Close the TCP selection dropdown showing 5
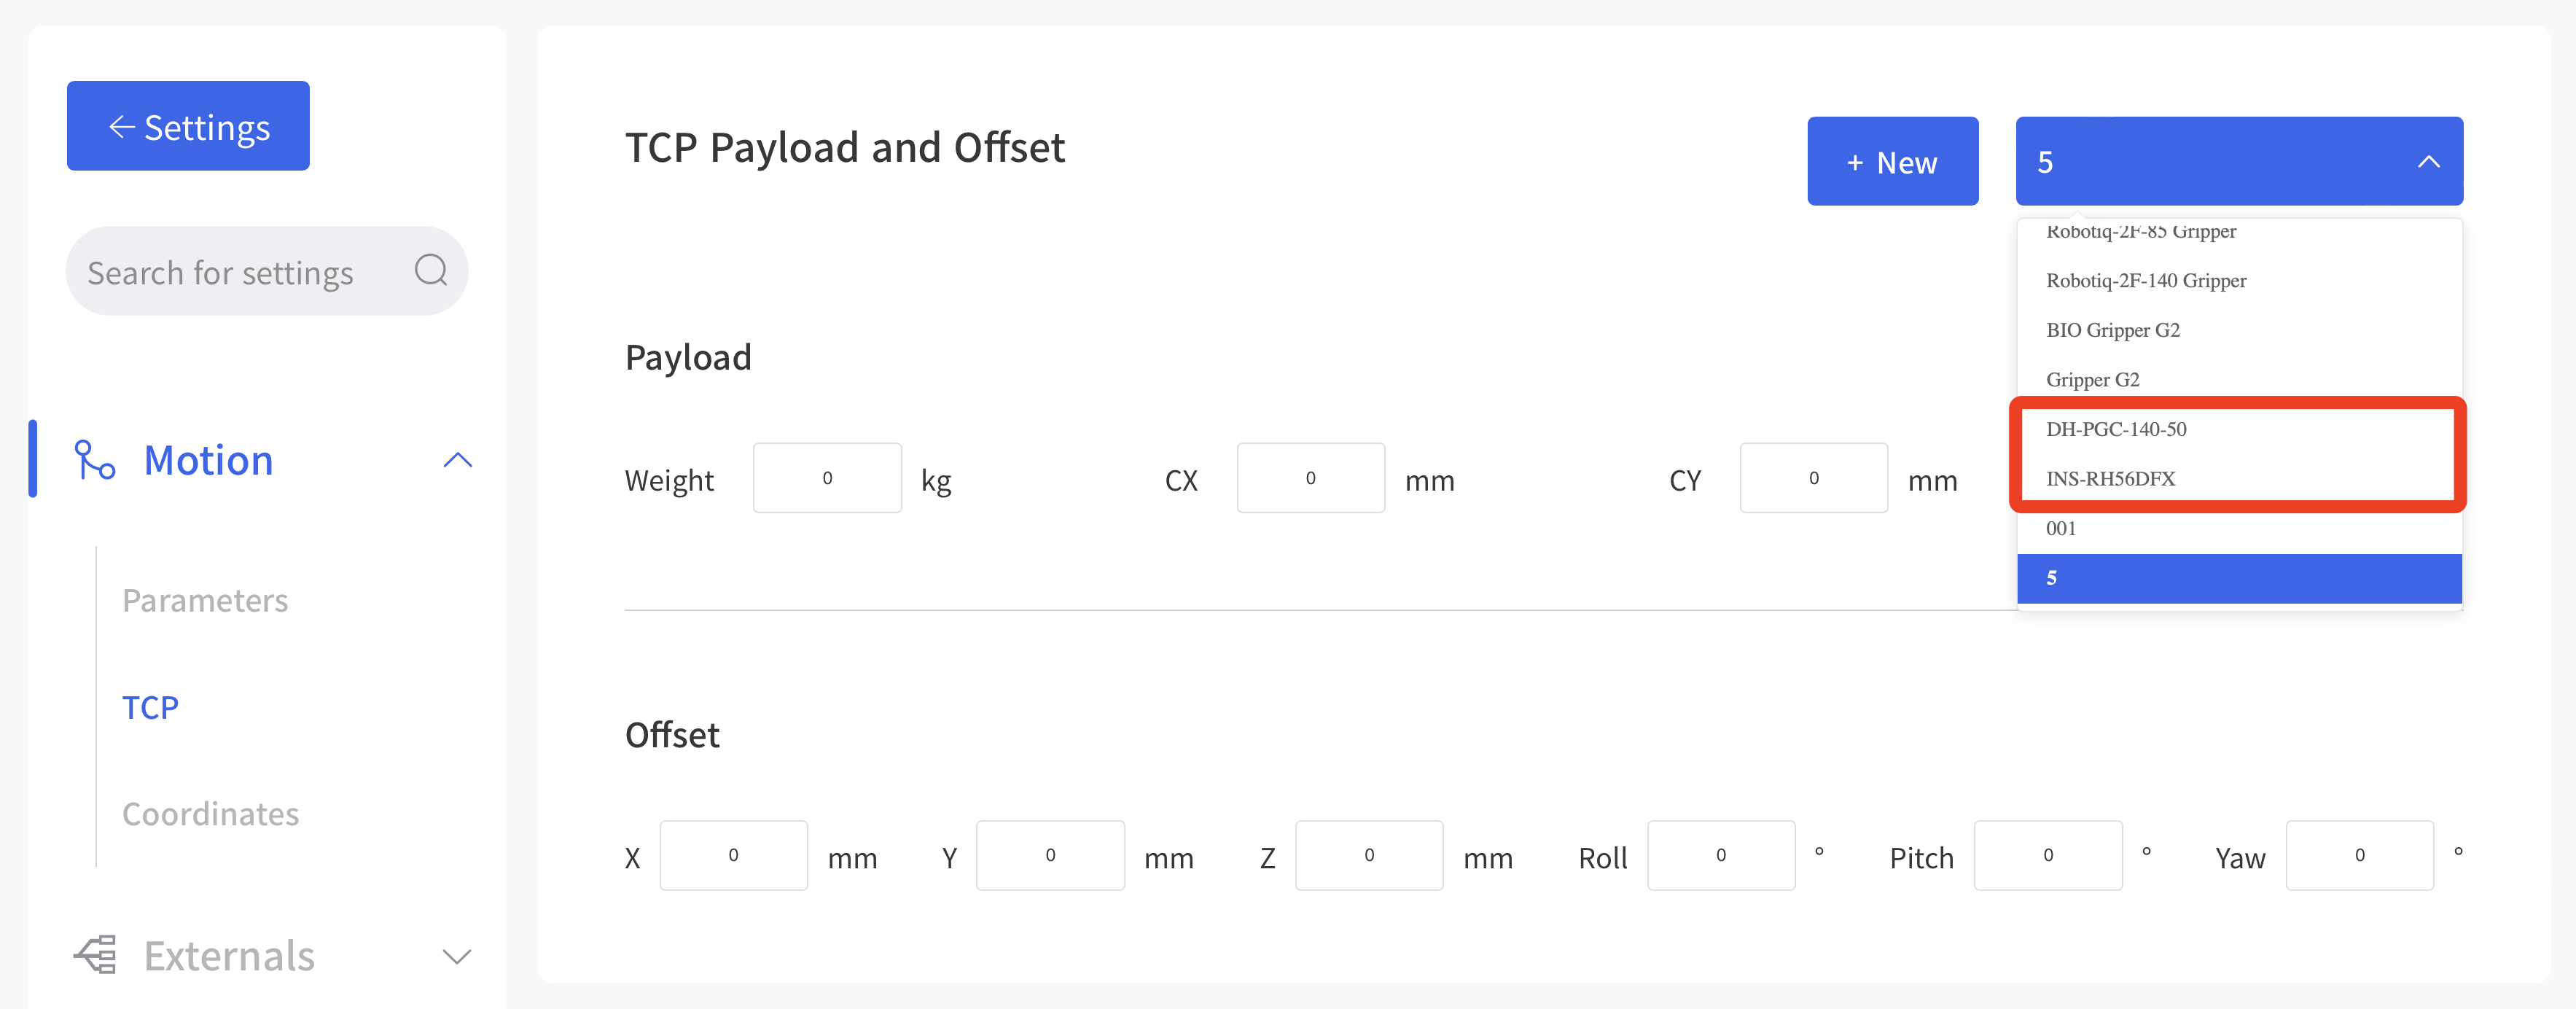The height and width of the screenshot is (1009, 2576). tap(2239, 161)
